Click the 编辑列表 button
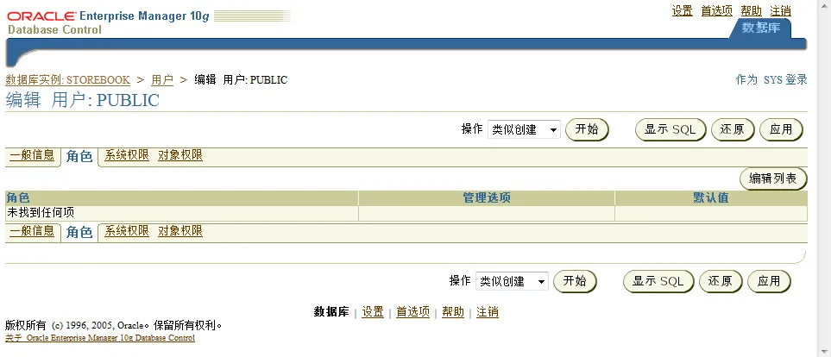Screen dimensions: 831x357 click(x=772, y=178)
